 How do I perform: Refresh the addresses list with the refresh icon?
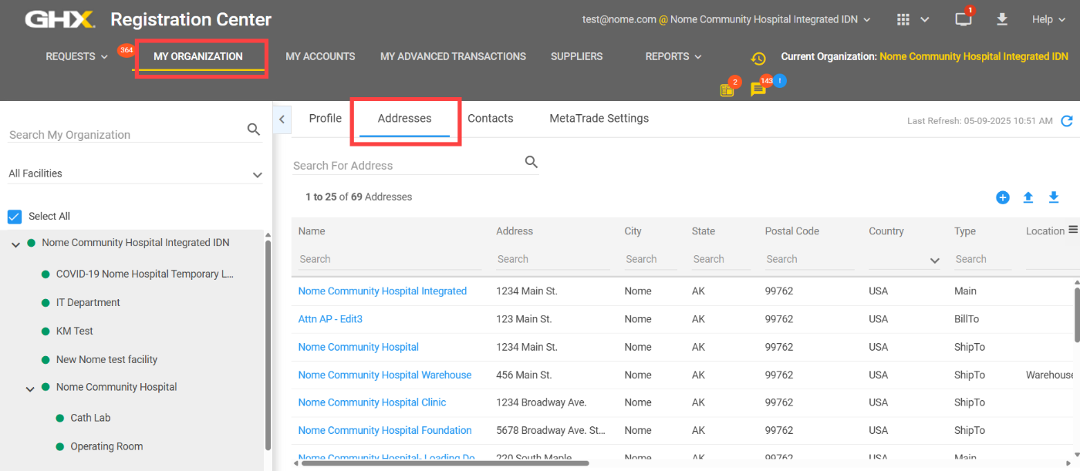1068,121
